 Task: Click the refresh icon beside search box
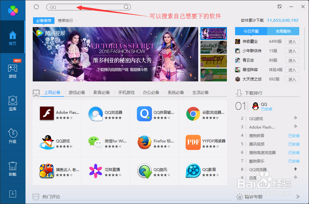(37, 7)
